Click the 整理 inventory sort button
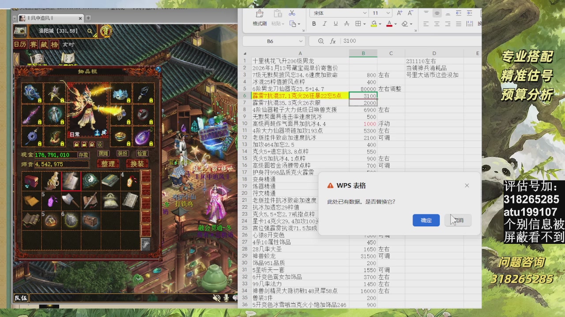565x317 pixels. (x=107, y=163)
